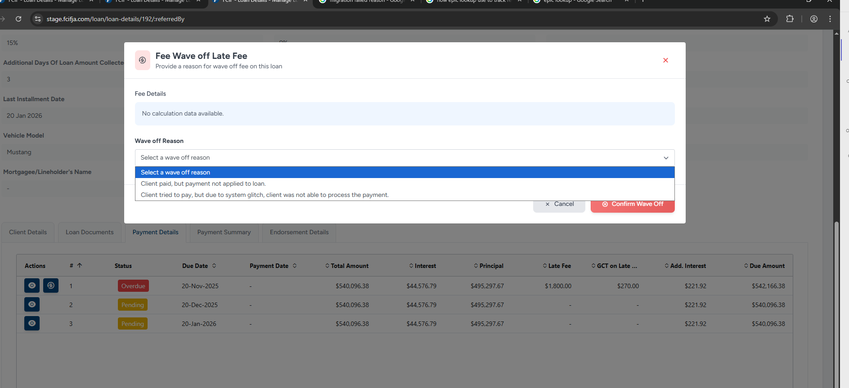Click the eye view icon for installment 2
Image resolution: width=849 pixels, height=388 pixels.
tap(31, 304)
